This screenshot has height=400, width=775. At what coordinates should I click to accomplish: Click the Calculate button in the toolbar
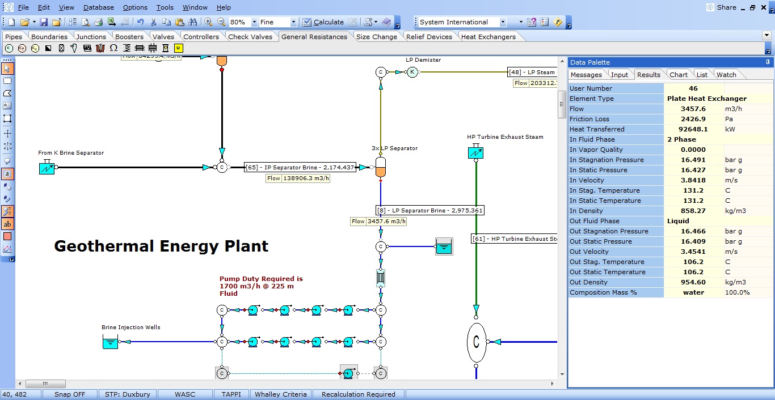323,22
